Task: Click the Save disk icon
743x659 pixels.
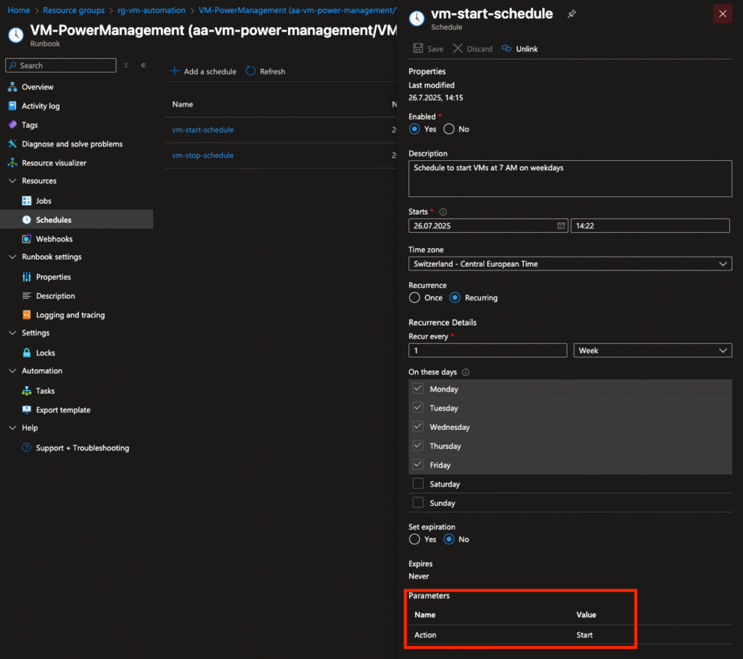Action: pyautogui.click(x=418, y=49)
